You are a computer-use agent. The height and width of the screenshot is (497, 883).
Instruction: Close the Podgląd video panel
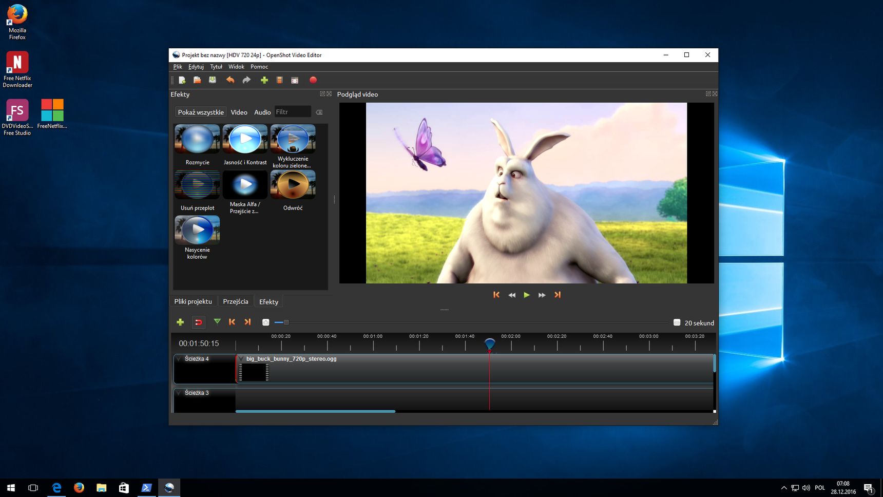[715, 94]
